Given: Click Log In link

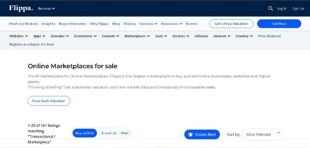Looking at the screenshot, I should click(x=282, y=8).
